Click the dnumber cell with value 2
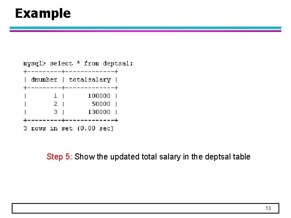291x218 pixels. click(x=55, y=104)
